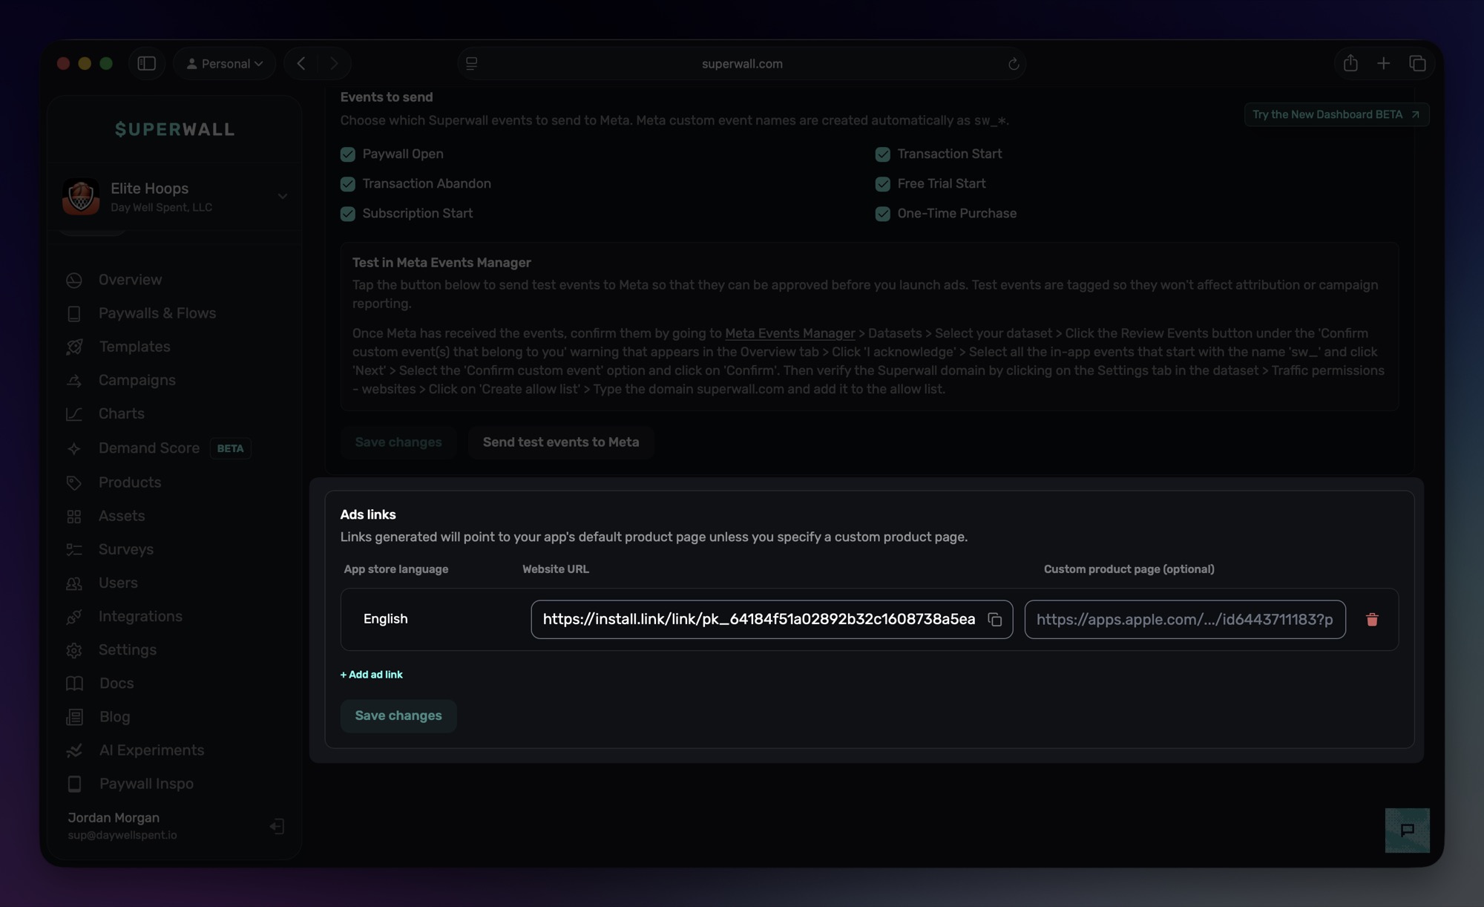The height and width of the screenshot is (907, 1484).
Task: Open the Docs menu item
Action: (116, 684)
